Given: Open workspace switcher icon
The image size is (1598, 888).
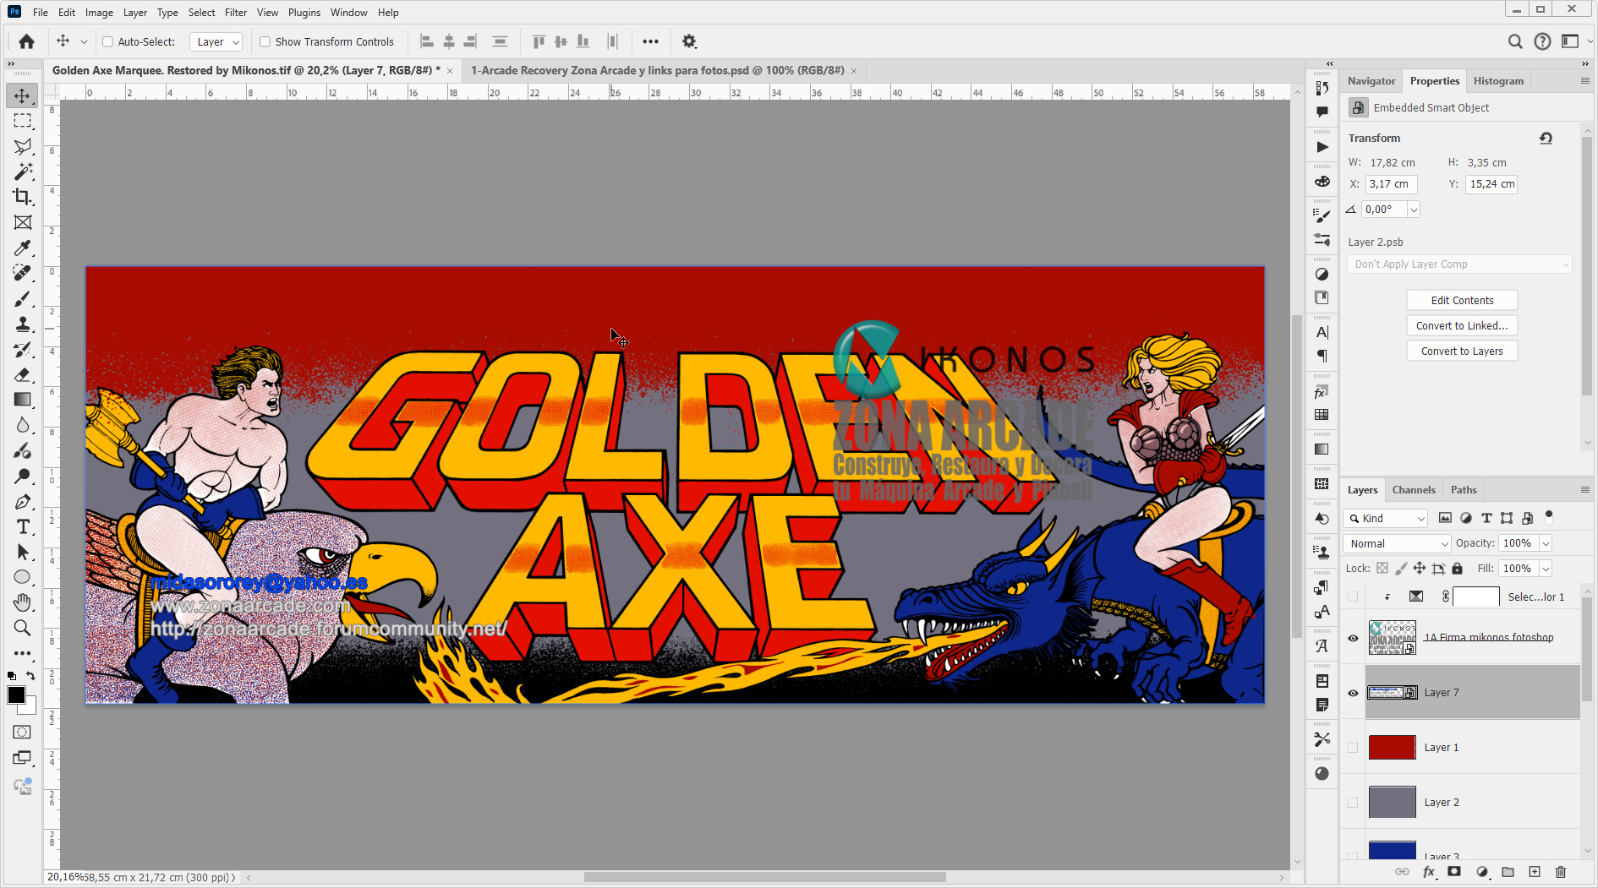Looking at the screenshot, I should click(x=1570, y=41).
